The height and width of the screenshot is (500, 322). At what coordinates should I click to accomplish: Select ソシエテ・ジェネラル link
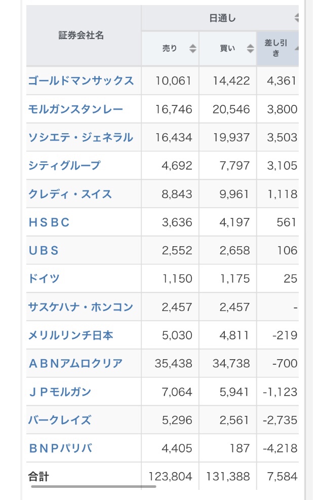(x=80, y=137)
